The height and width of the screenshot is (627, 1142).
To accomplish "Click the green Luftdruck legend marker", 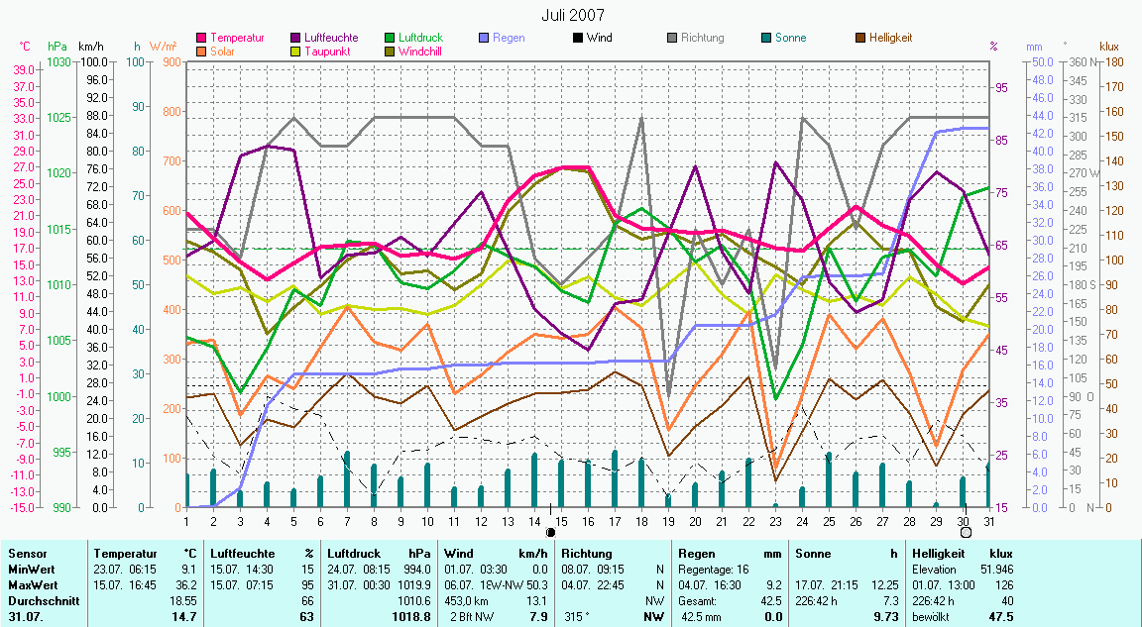I will pyautogui.click(x=391, y=39).
